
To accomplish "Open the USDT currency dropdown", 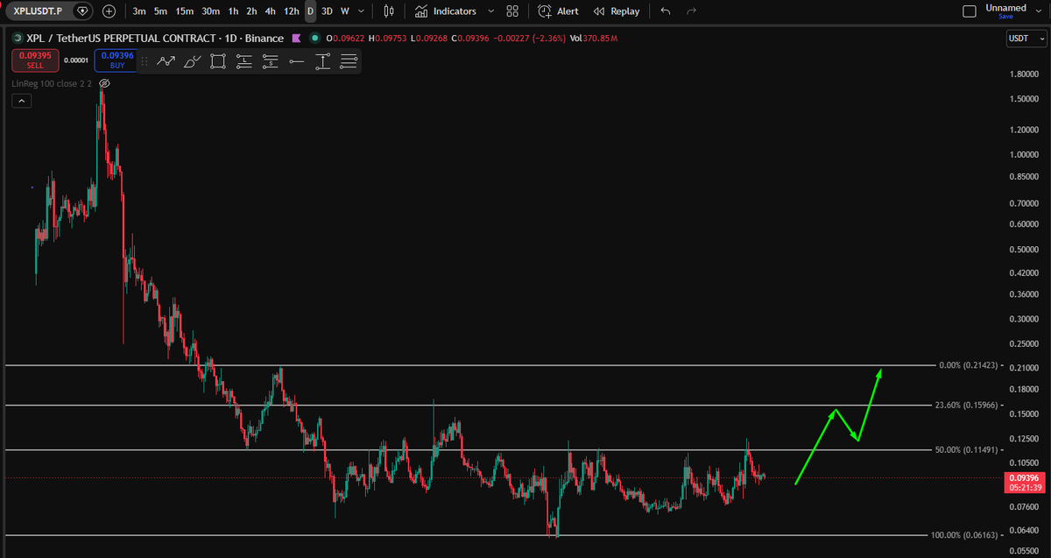I will [x=1025, y=39].
